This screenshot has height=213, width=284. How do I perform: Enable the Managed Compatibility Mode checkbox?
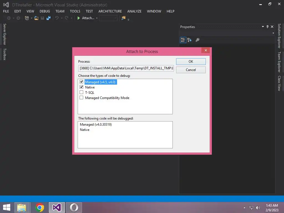[82, 98]
